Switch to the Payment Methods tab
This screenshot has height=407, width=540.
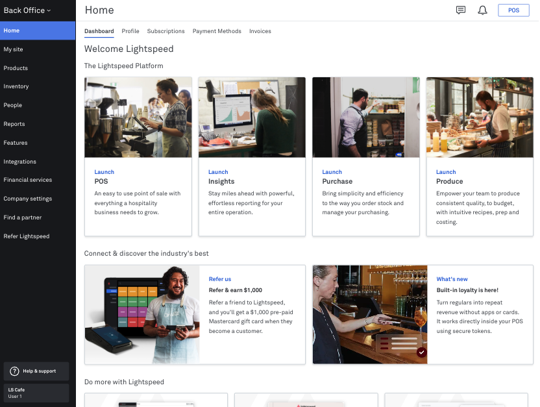217,31
